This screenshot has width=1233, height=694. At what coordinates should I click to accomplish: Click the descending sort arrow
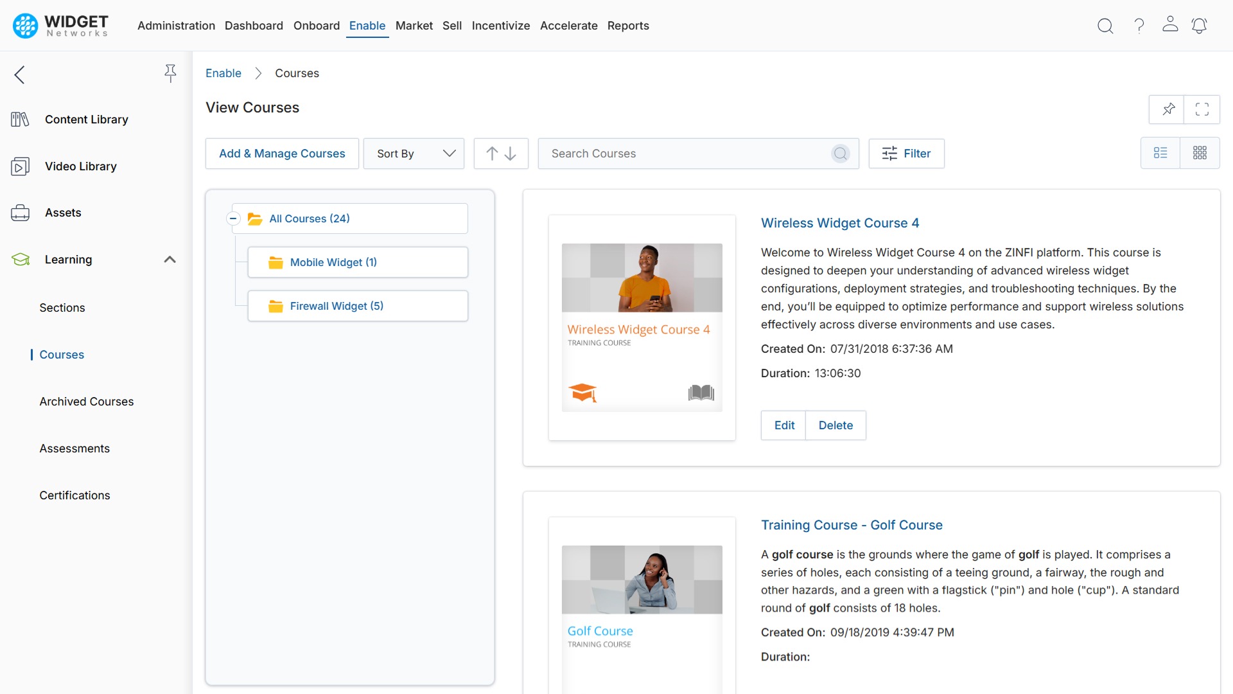(x=509, y=154)
